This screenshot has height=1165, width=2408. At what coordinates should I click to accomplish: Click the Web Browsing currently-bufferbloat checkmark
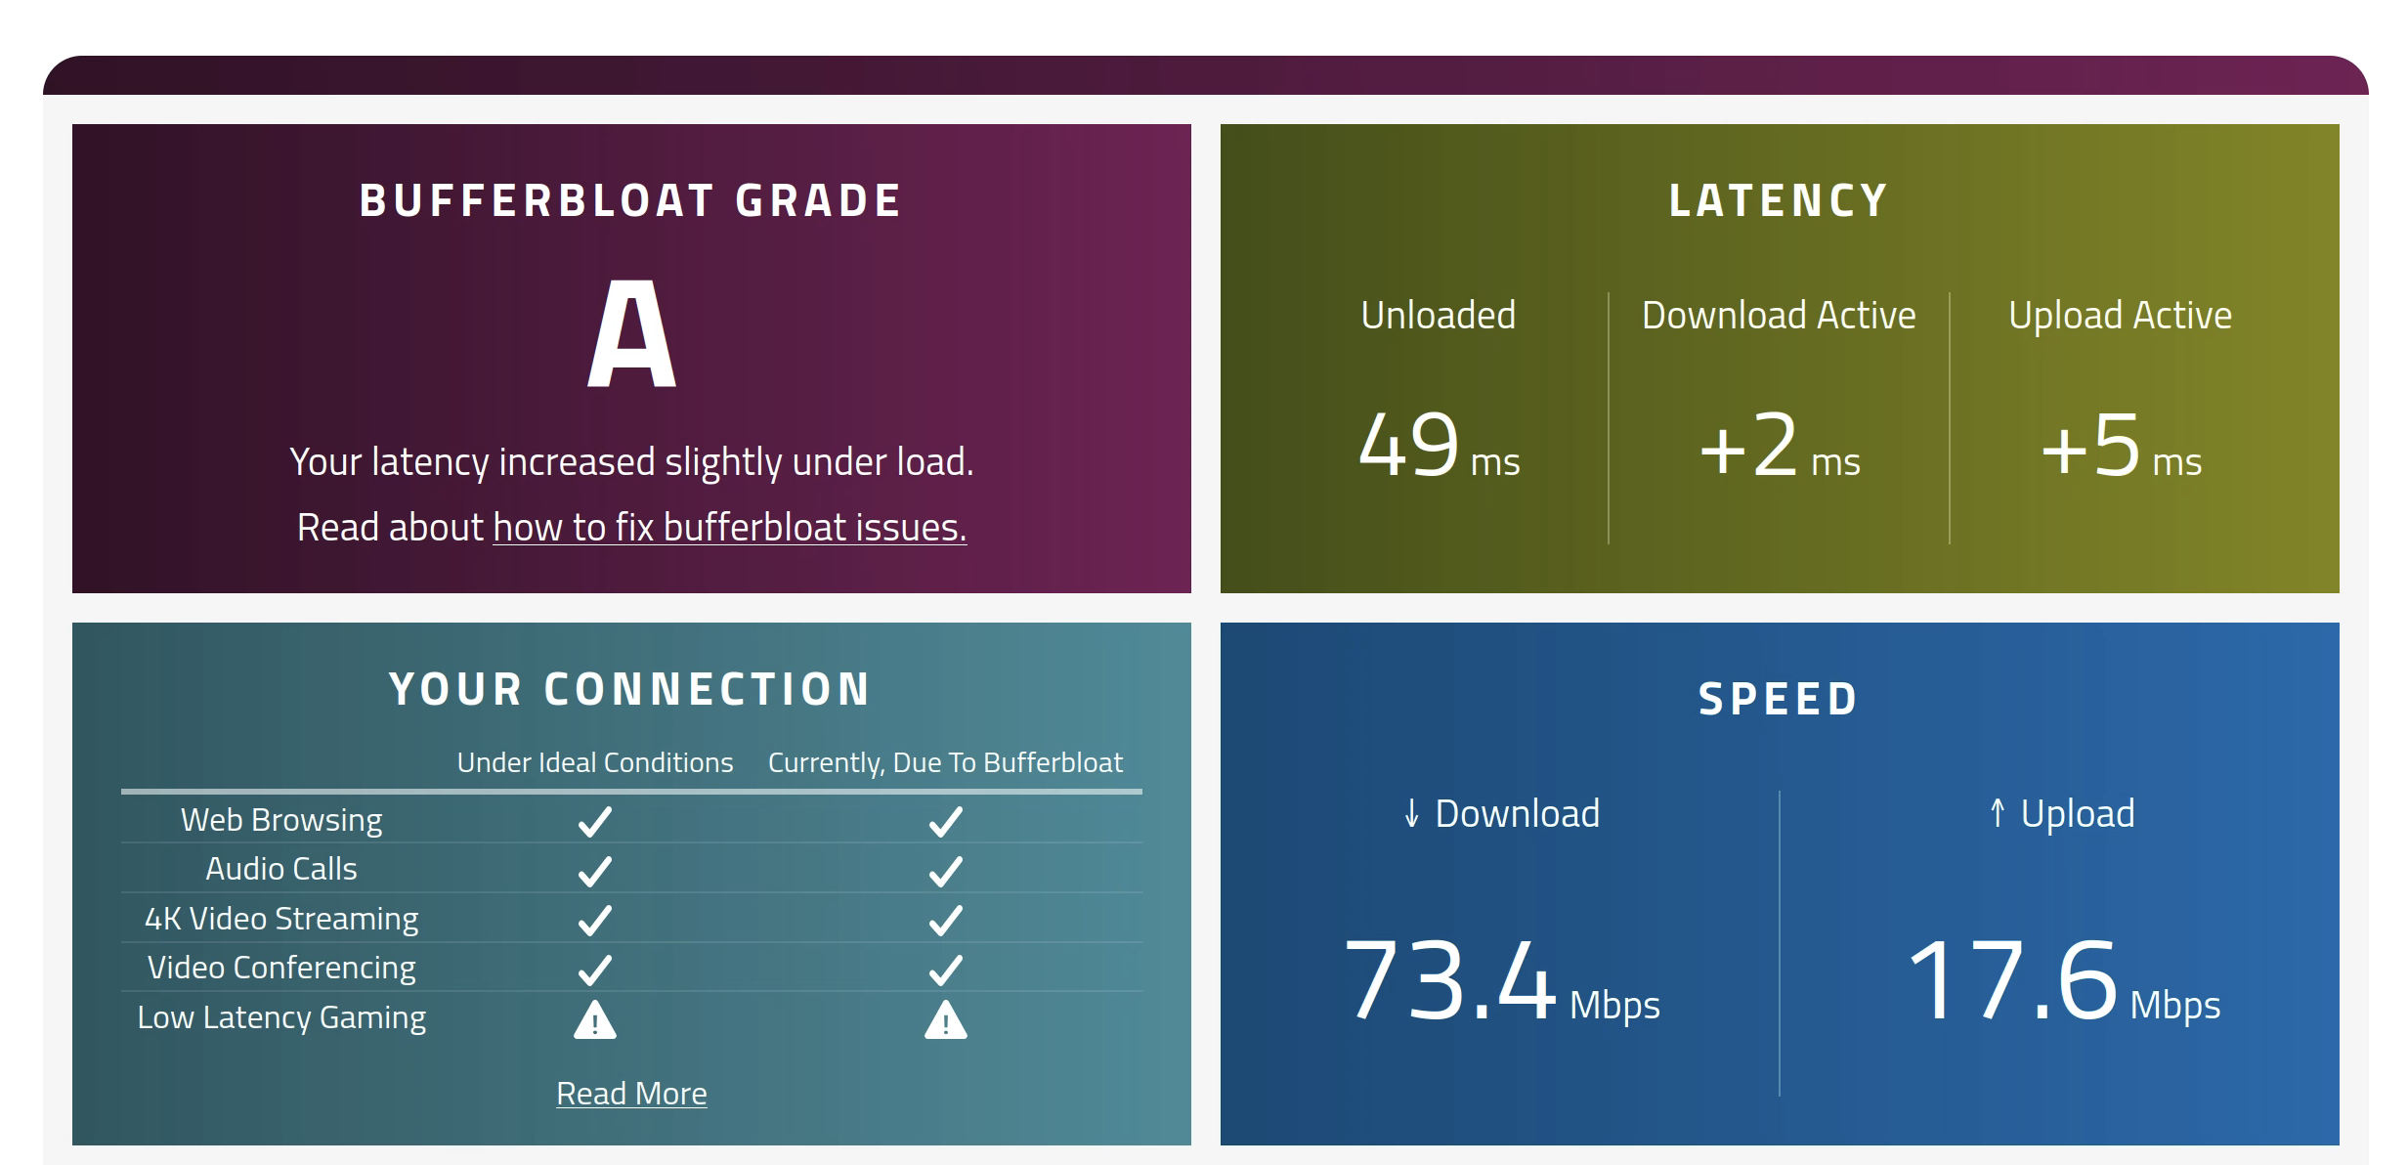click(946, 821)
